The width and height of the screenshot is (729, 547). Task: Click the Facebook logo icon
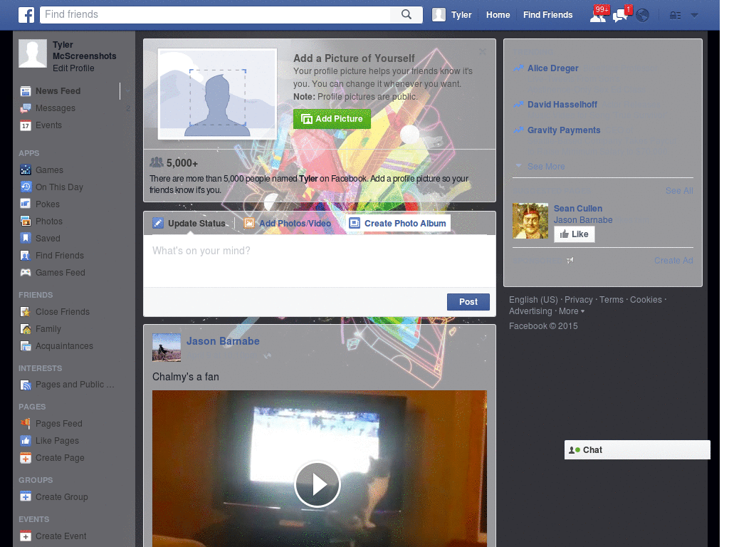26,15
